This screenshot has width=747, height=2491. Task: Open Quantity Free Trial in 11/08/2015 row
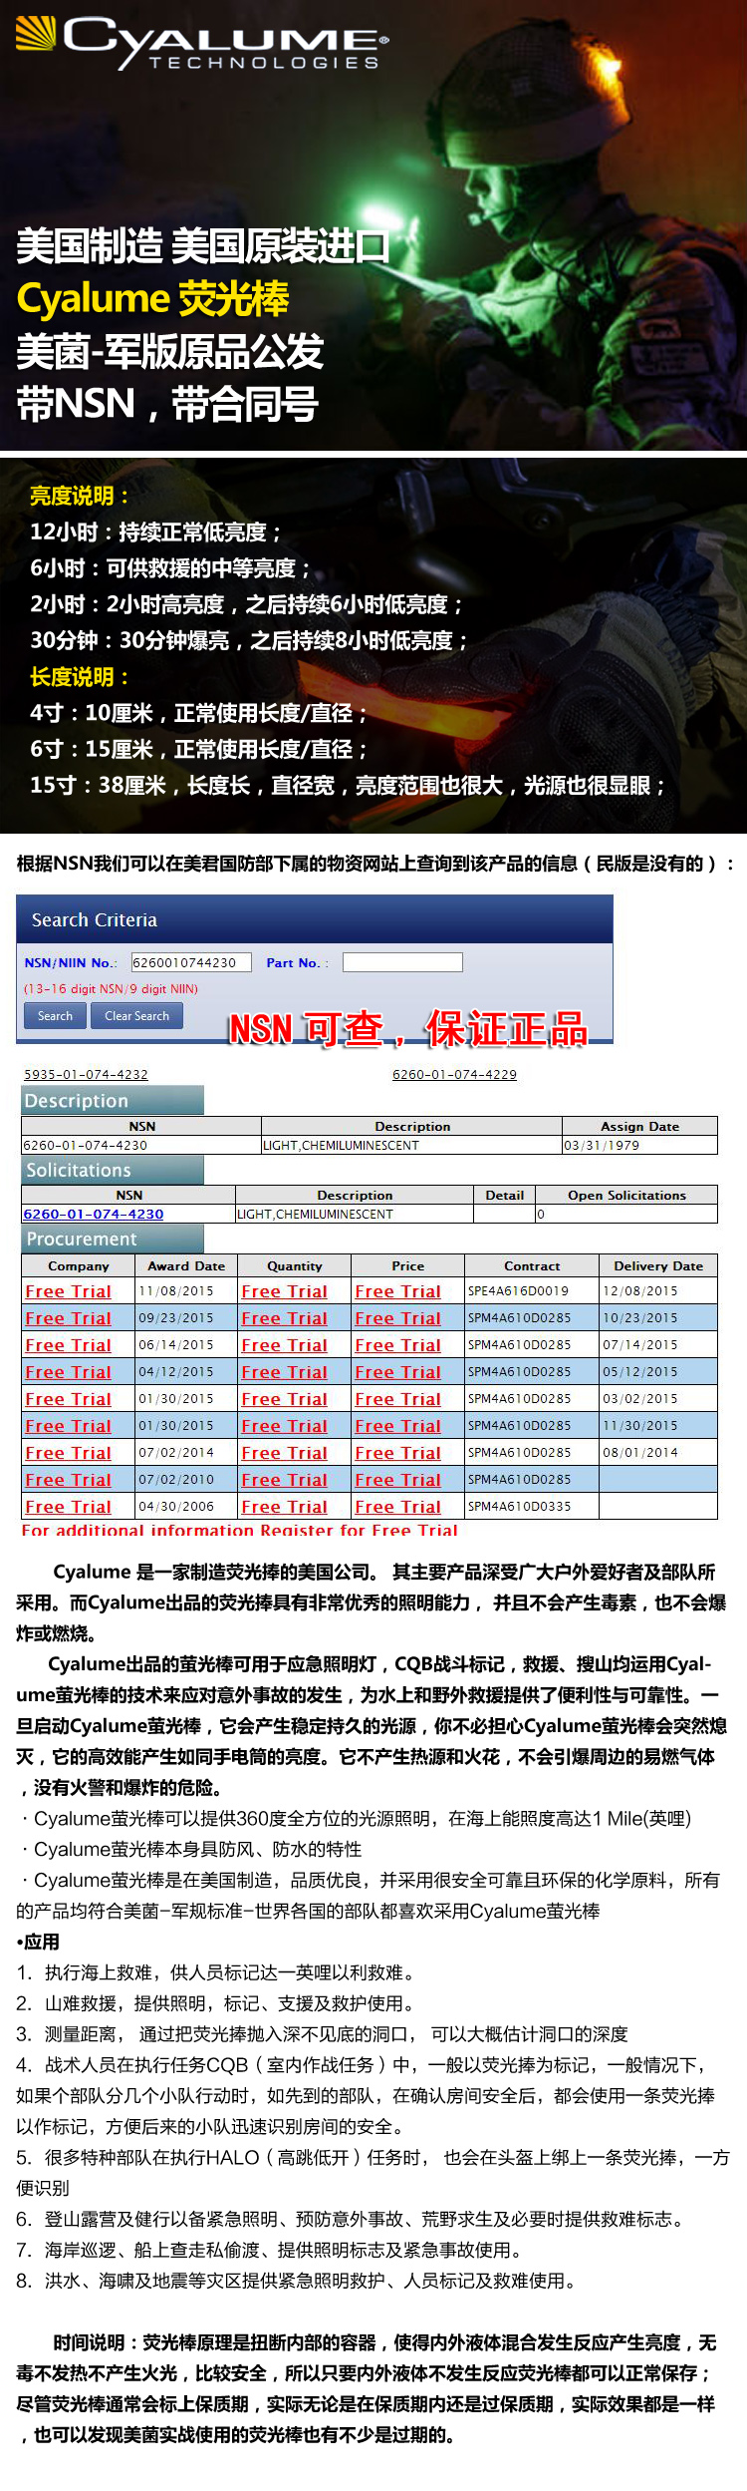(284, 1291)
